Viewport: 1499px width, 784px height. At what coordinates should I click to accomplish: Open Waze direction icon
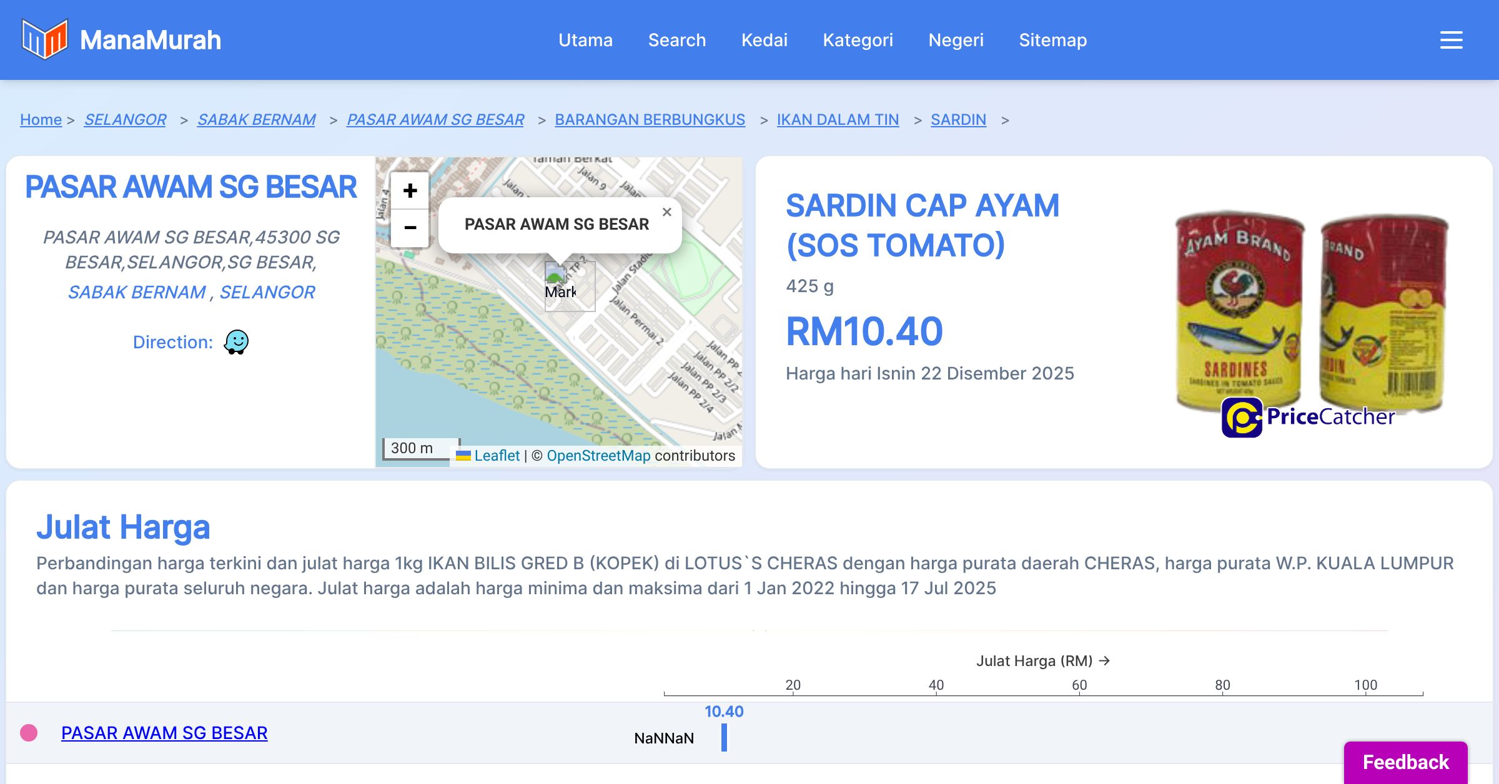[x=236, y=342]
